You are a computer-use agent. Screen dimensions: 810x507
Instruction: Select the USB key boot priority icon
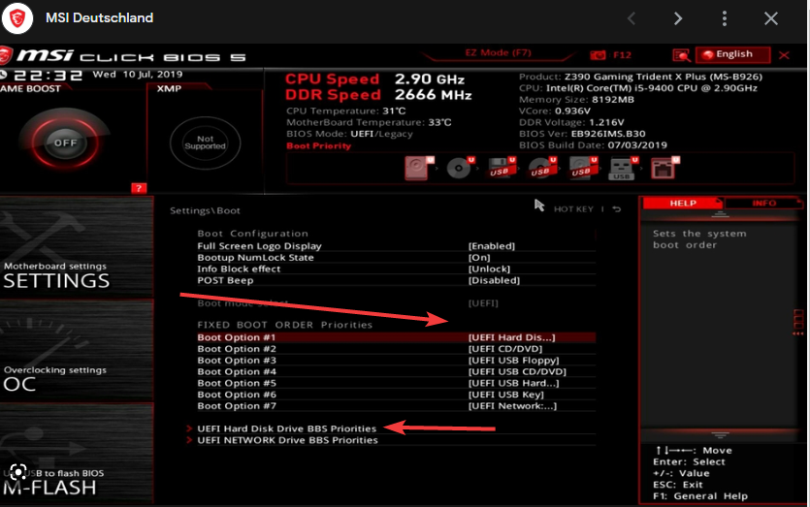tap(623, 169)
